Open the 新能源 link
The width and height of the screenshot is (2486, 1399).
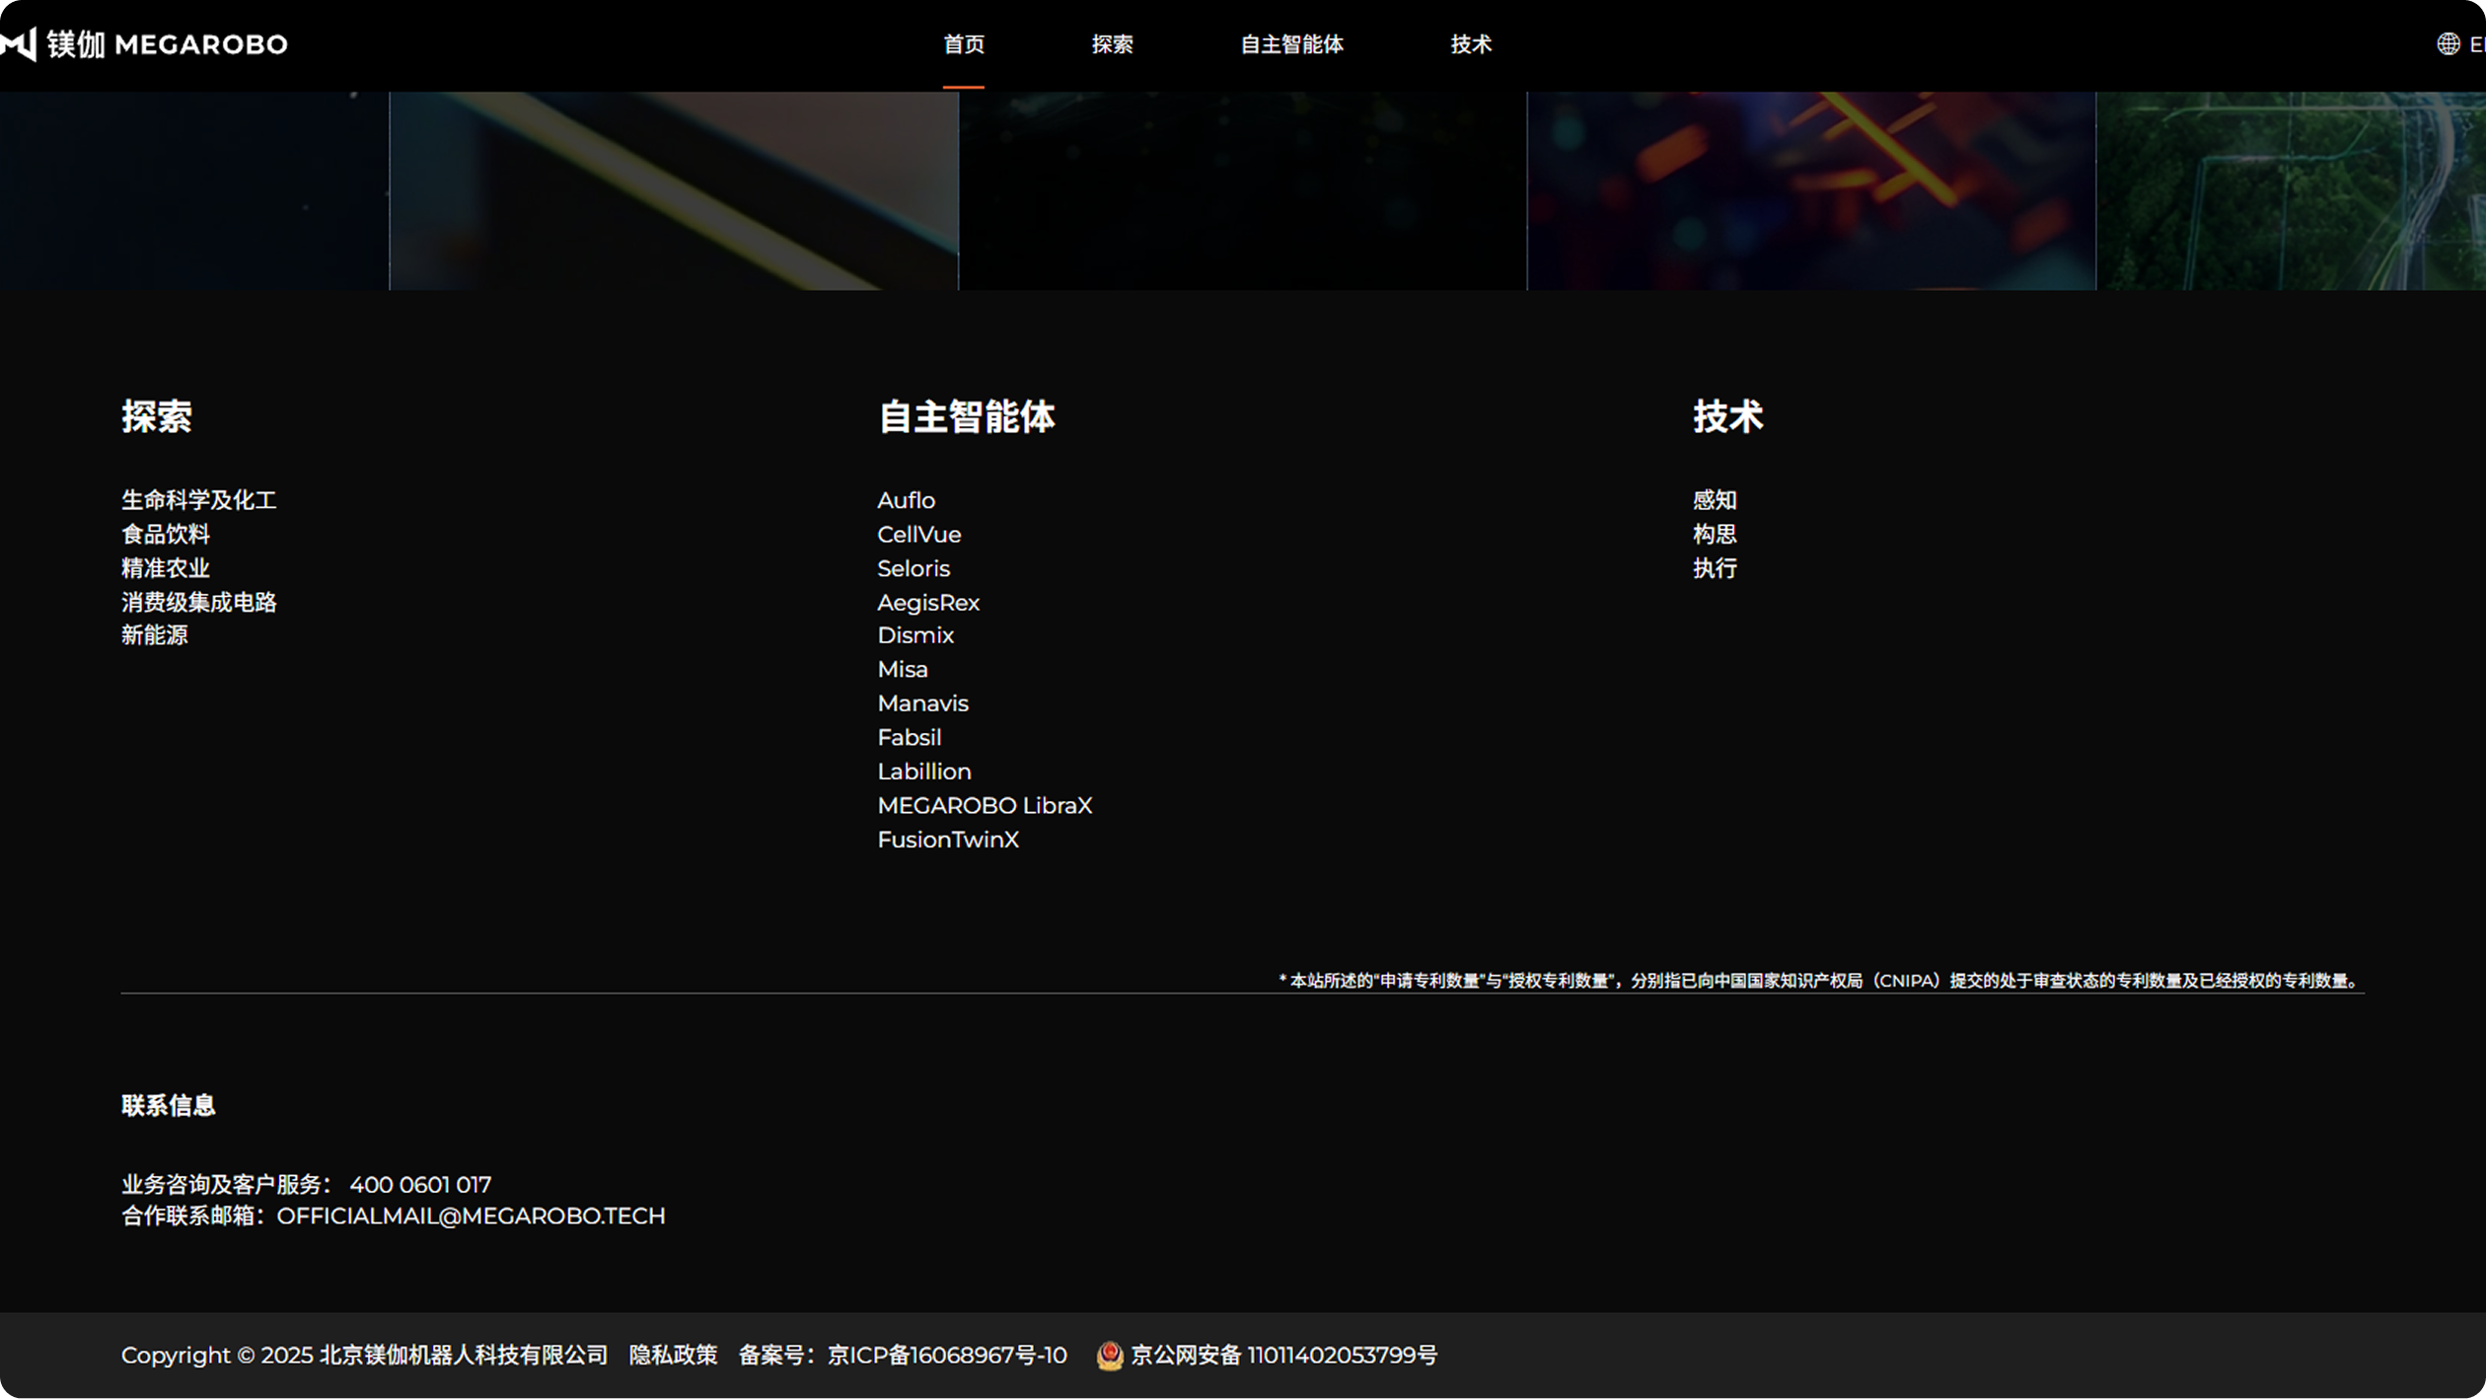coord(154,634)
